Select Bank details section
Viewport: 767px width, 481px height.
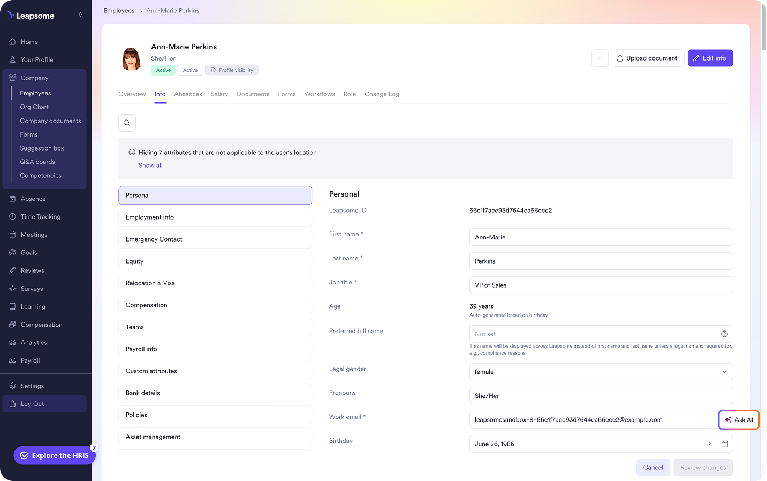[x=215, y=393]
